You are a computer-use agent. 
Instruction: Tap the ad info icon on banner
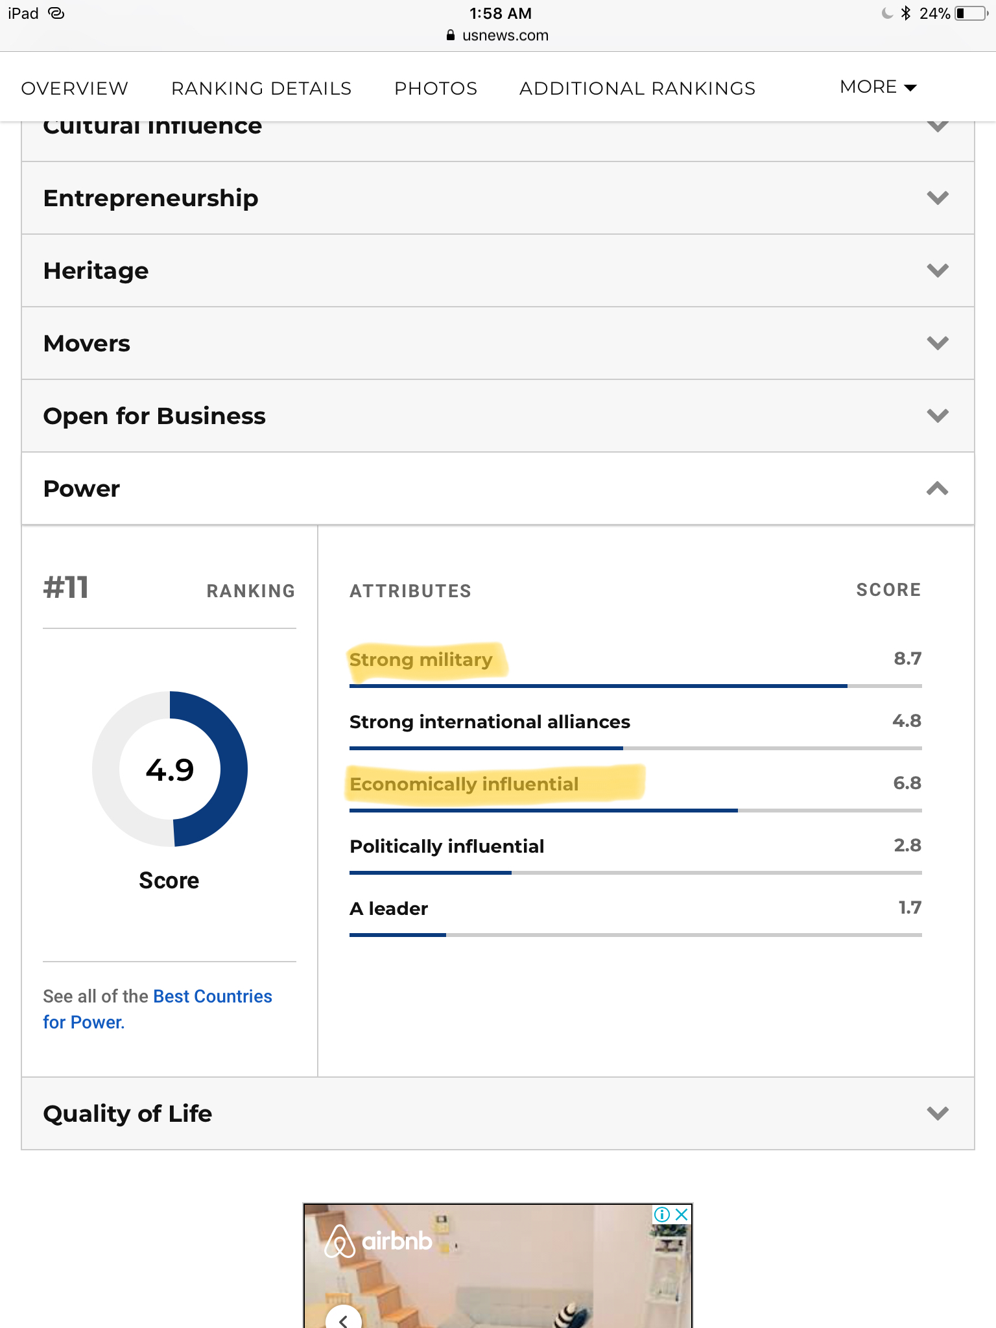pos(661,1215)
